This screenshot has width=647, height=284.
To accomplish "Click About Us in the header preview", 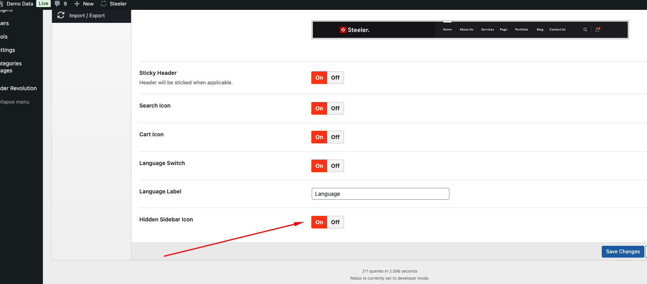I will pos(467,30).
